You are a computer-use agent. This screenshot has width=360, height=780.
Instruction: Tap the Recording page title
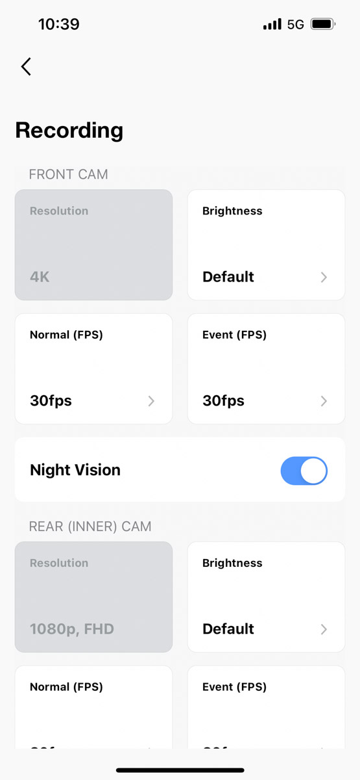pyautogui.click(x=69, y=130)
